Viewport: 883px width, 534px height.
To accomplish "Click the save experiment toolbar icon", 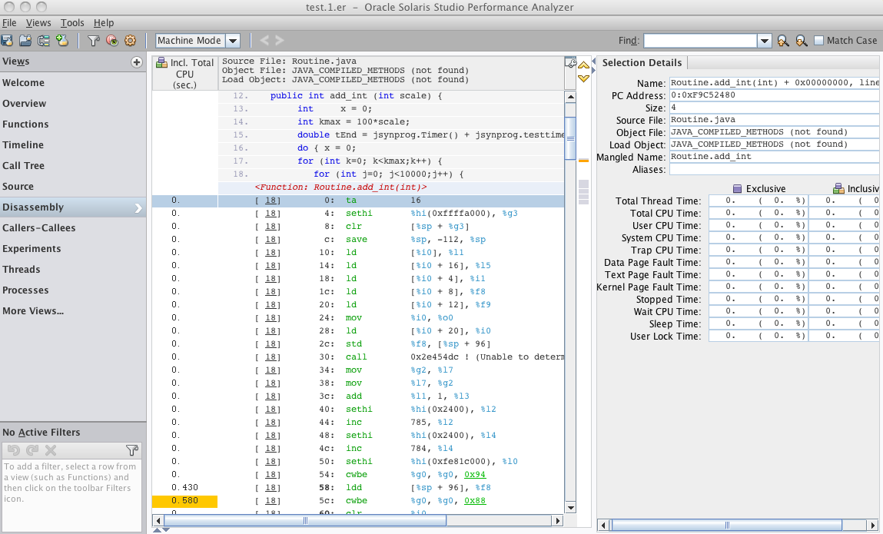I will pos(7,41).
